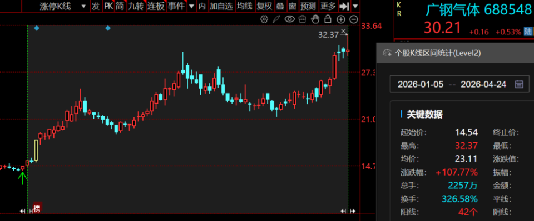Click the 均价 value 23.11
Image resolution: width=534 pixels, height=221 pixels.
[x=466, y=158]
